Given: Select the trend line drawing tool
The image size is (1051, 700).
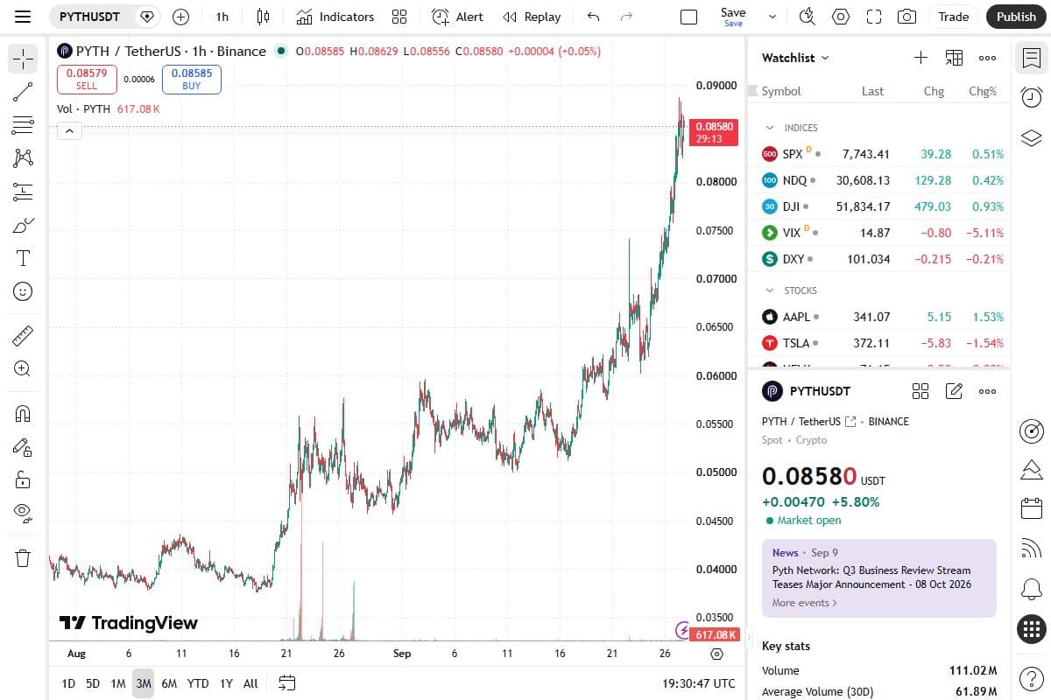Looking at the screenshot, I should (23, 90).
